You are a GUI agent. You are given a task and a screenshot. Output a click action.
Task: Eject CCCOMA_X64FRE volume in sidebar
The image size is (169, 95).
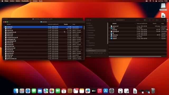(x=105, y=53)
